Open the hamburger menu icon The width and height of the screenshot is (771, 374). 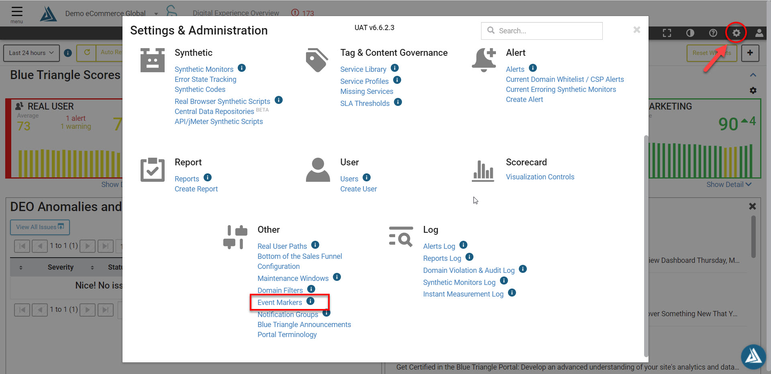[x=17, y=11]
